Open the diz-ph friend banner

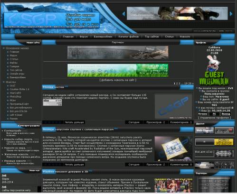pyautogui.click(x=224, y=130)
